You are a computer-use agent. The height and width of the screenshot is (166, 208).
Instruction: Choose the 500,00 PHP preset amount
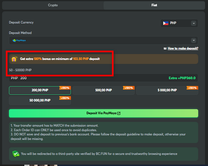click(x=104, y=90)
